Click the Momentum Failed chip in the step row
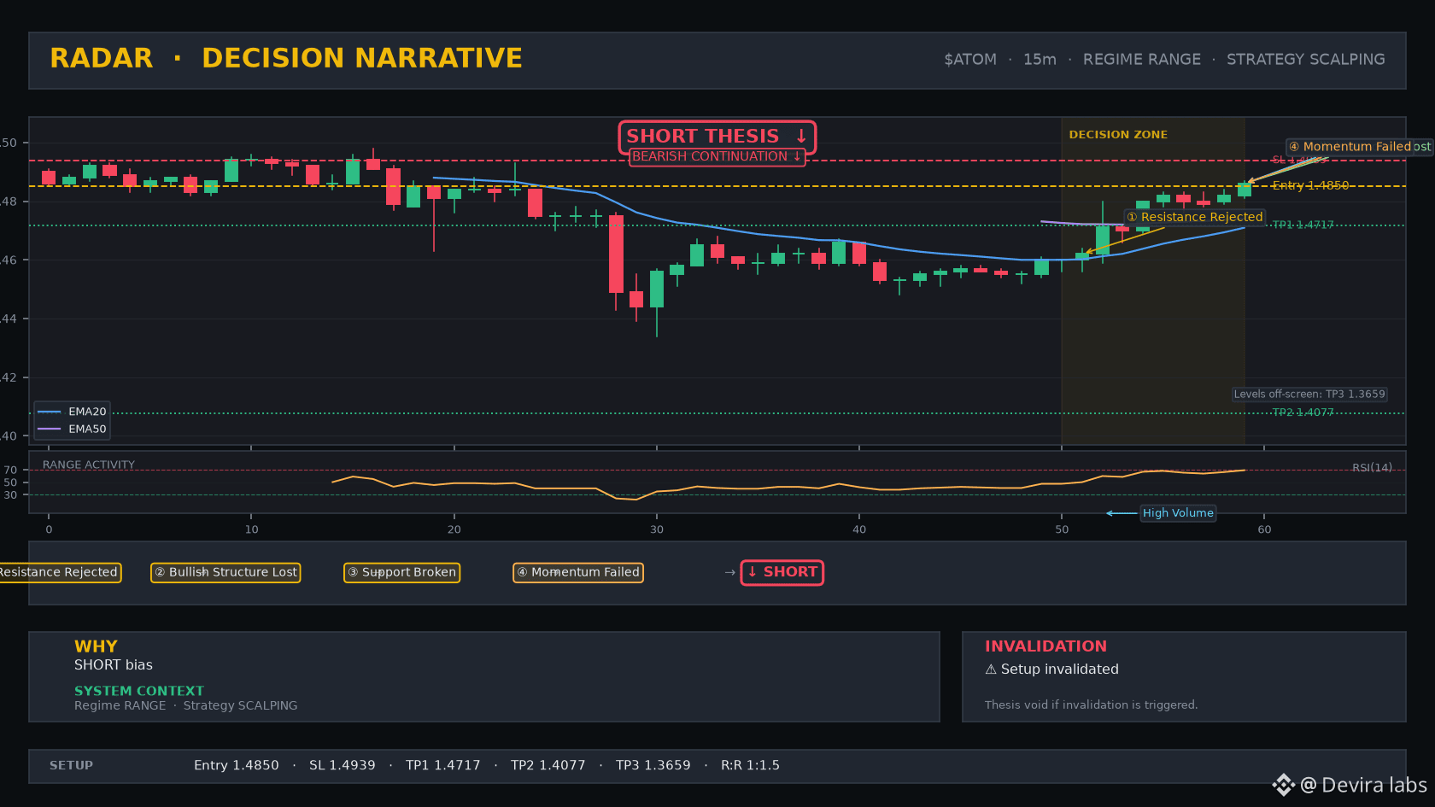 pyautogui.click(x=578, y=572)
